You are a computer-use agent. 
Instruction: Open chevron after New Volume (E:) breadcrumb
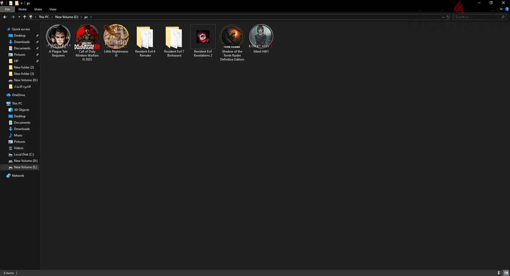tap(81, 17)
